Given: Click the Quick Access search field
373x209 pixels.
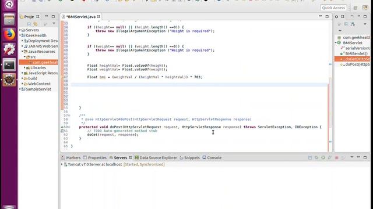Looking at the screenshot, I should coord(333,8).
